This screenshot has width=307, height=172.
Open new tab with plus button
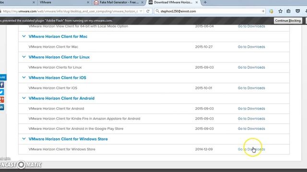[205, 2]
